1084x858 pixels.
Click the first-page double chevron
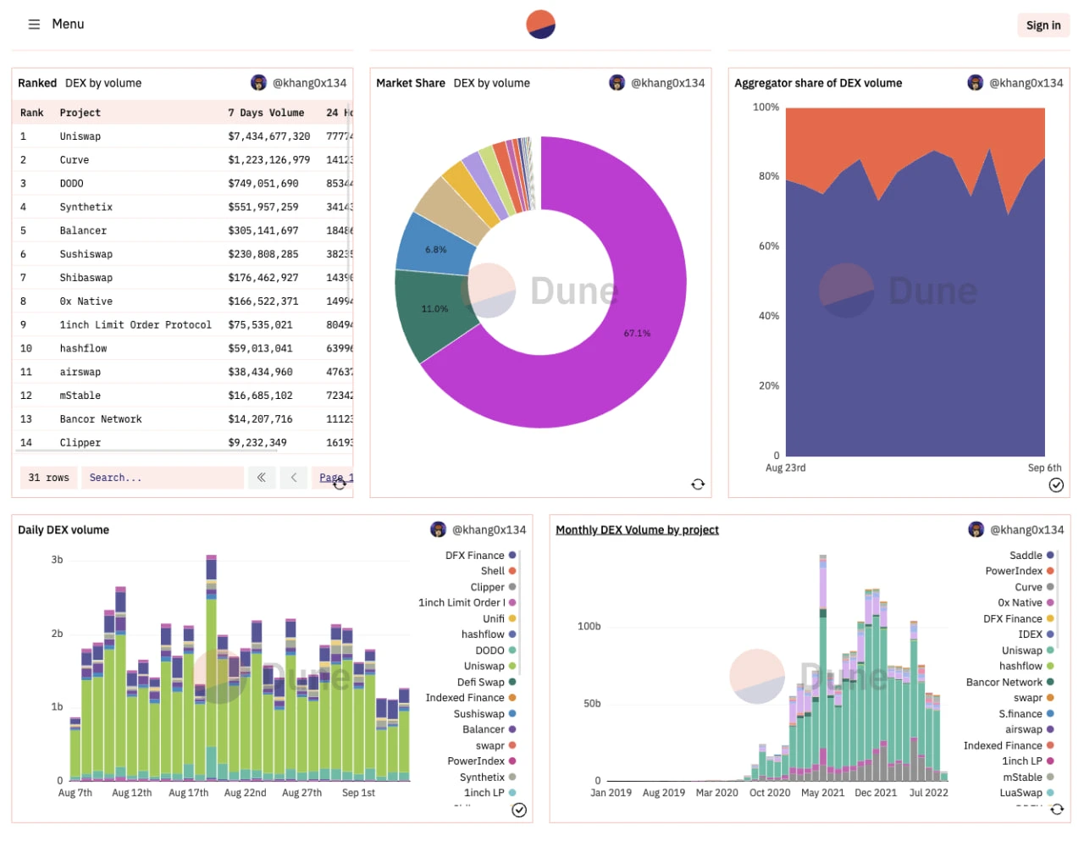pos(261,477)
